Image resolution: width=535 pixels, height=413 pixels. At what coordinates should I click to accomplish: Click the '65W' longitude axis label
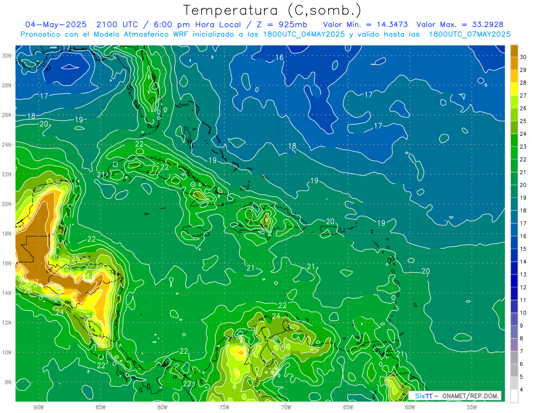348,407
